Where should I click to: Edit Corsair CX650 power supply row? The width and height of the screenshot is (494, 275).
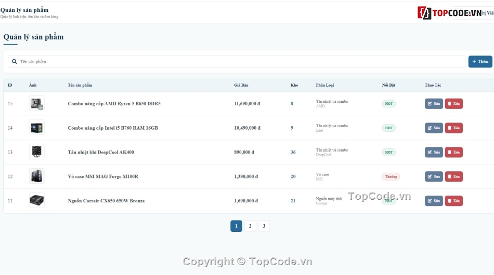434,201
